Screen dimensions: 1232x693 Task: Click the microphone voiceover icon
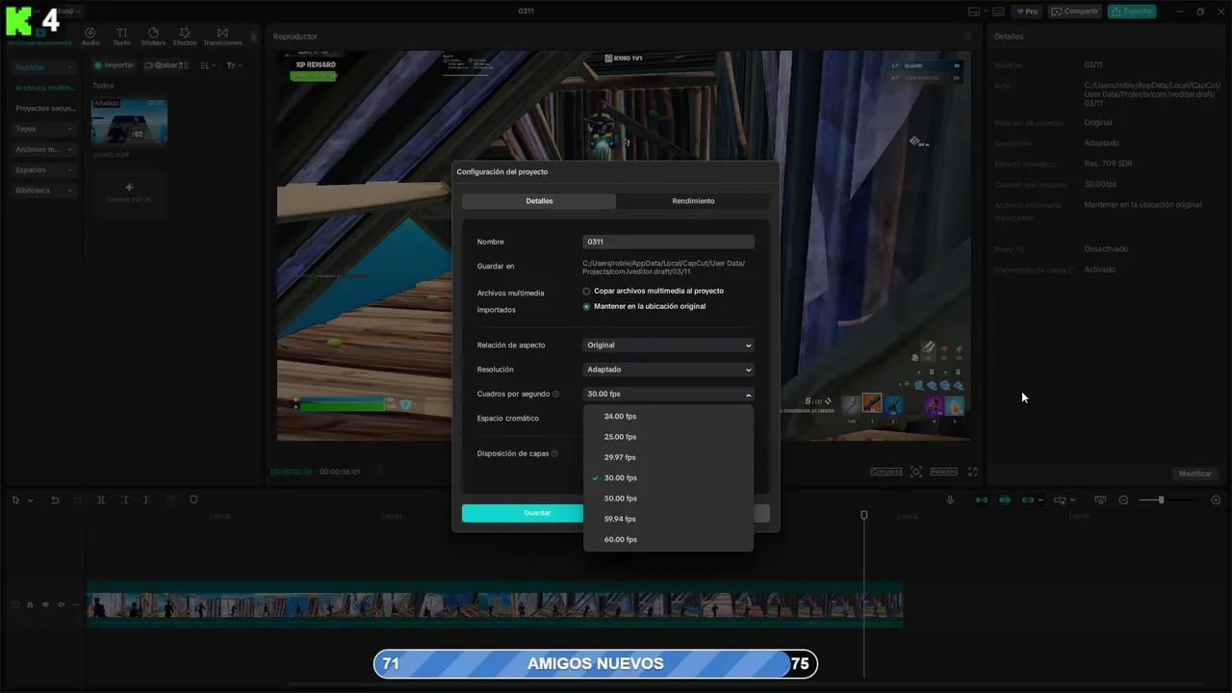[950, 500]
